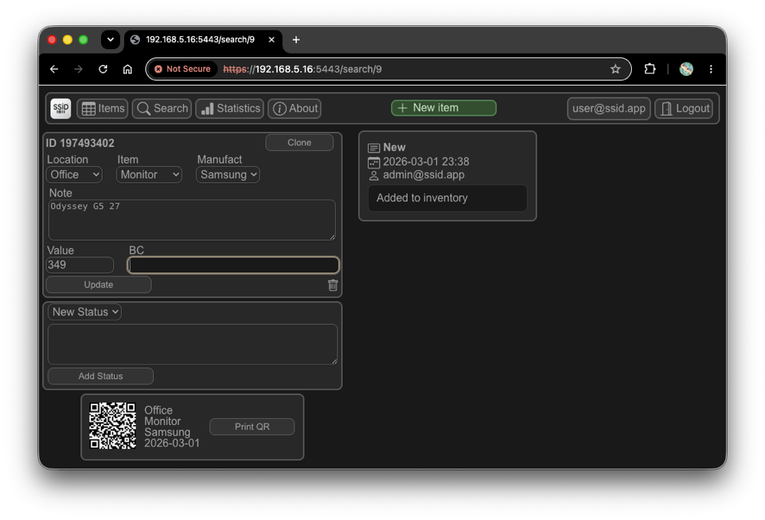Image resolution: width=765 pixels, height=520 pixels.
Task: Click the Value field showing 349
Action: [80, 265]
